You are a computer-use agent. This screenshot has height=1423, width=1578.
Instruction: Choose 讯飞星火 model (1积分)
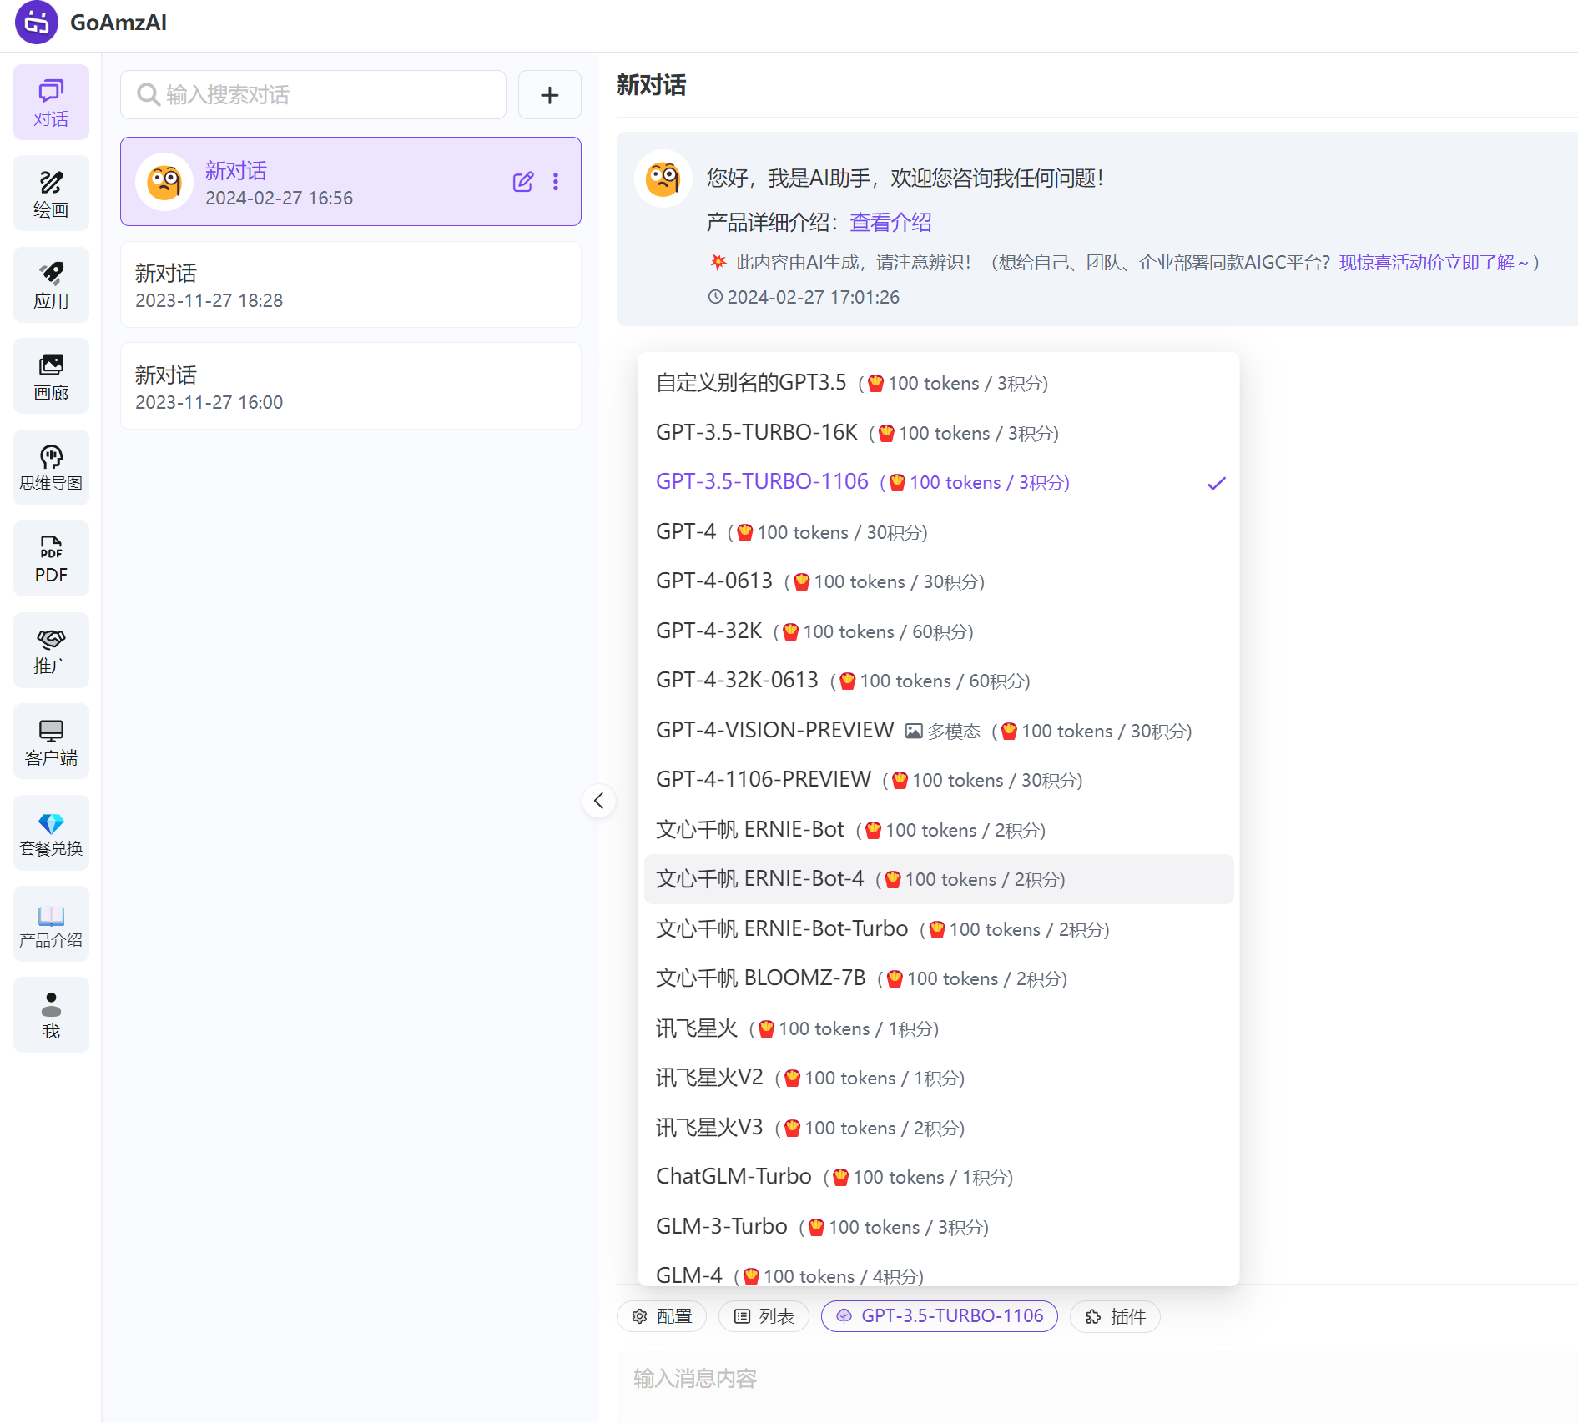939,1028
